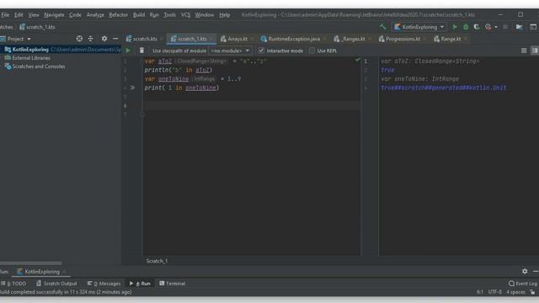Open the Run tool window button
This screenshot has width=539, height=303.
pos(140,284)
